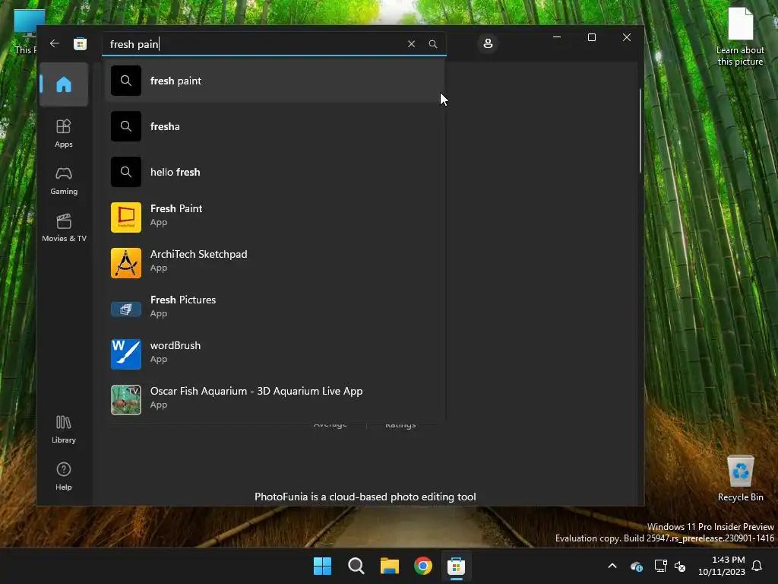Viewport: 778px width, 584px height.
Task: Open the Oscar Fish Aquarium app result
Action: pos(274,400)
